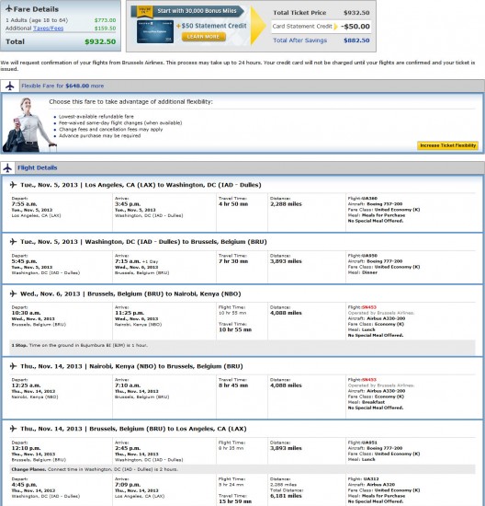Image resolution: width=485 pixels, height=506 pixels.
Task: Click the credit card image thumbnail
Action: coord(155,31)
